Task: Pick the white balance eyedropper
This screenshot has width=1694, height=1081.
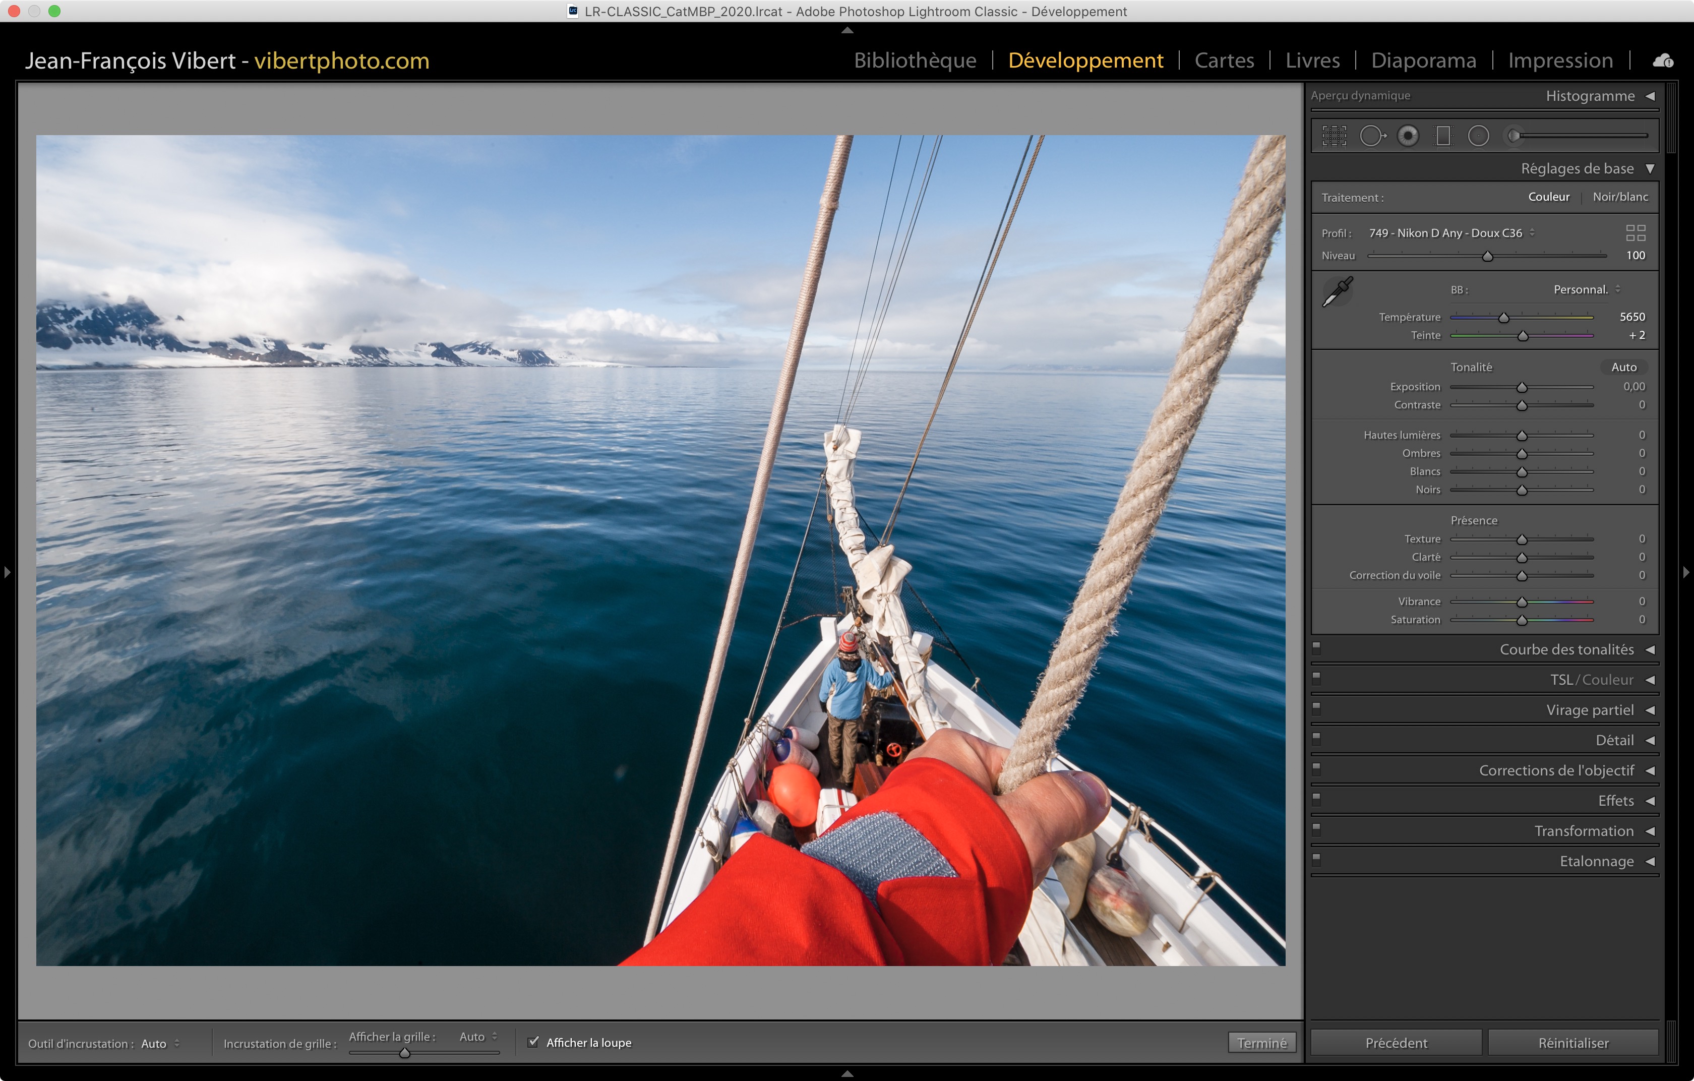Action: pos(1338,292)
